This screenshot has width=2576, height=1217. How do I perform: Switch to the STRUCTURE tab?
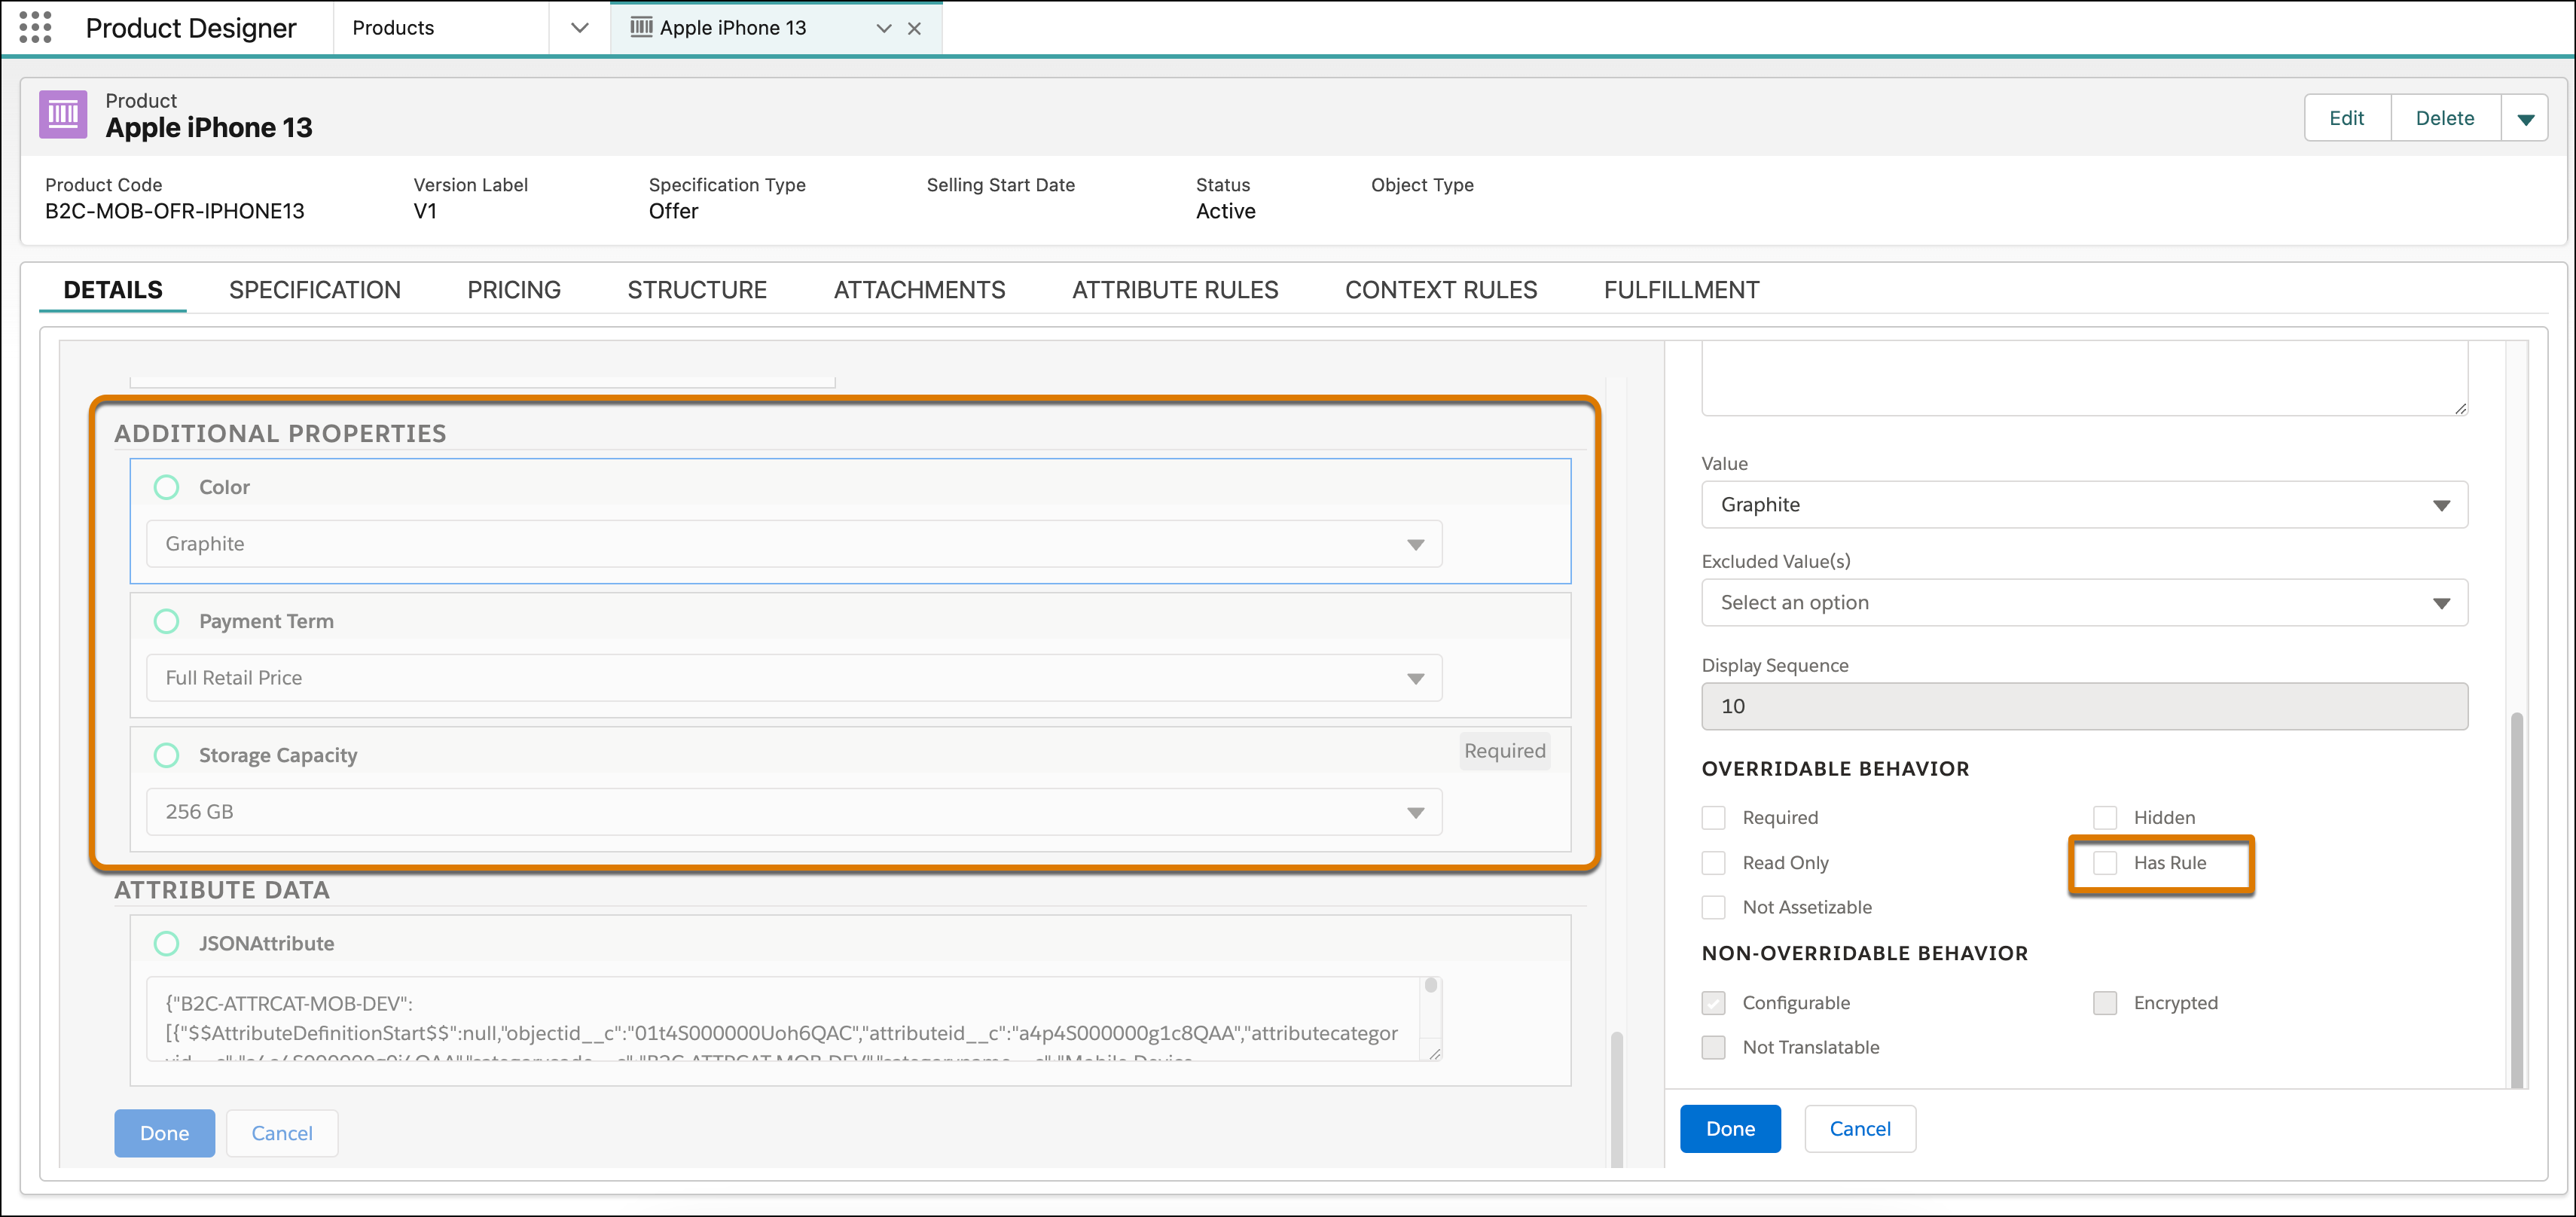coord(697,290)
